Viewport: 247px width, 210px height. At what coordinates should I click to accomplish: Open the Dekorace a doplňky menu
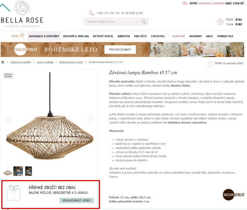tap(44, 36)
